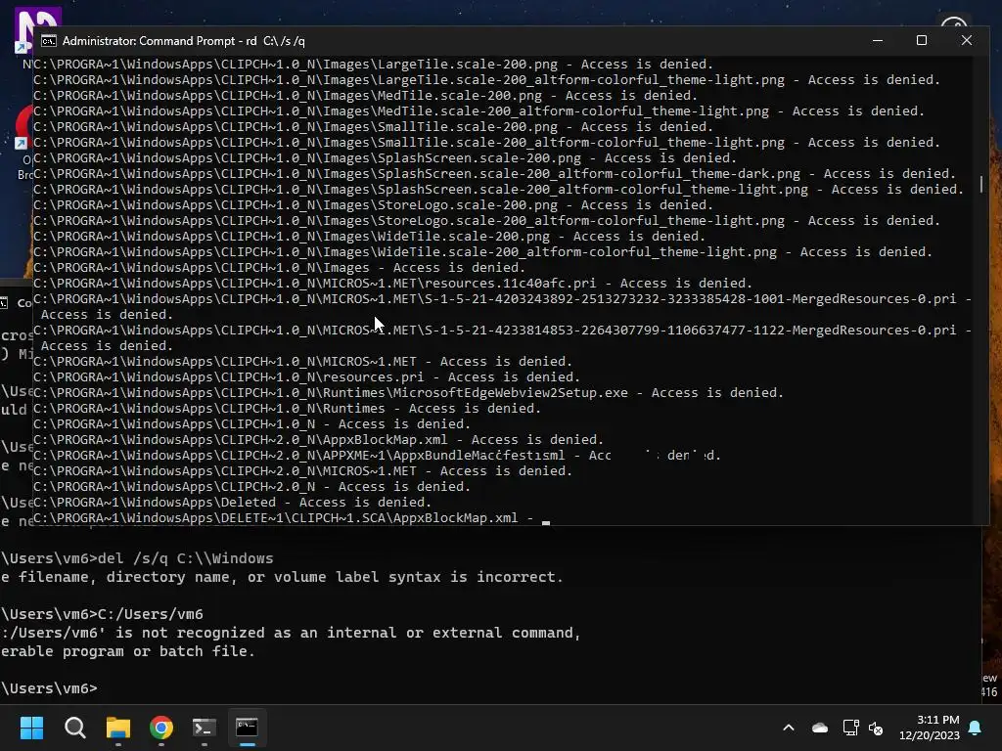
Task: Click the SplashScreen theme-dark.png line
Action: (494, 174)
